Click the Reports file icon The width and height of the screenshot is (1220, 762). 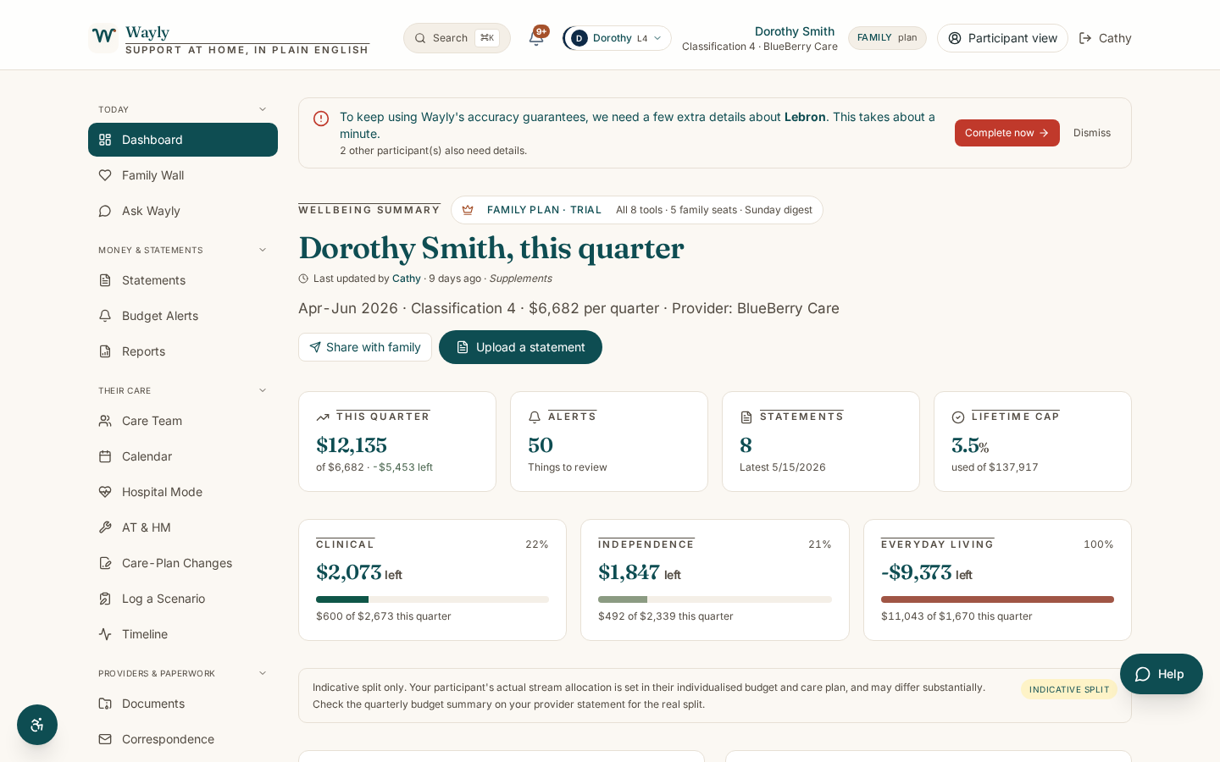coord(105,351)
